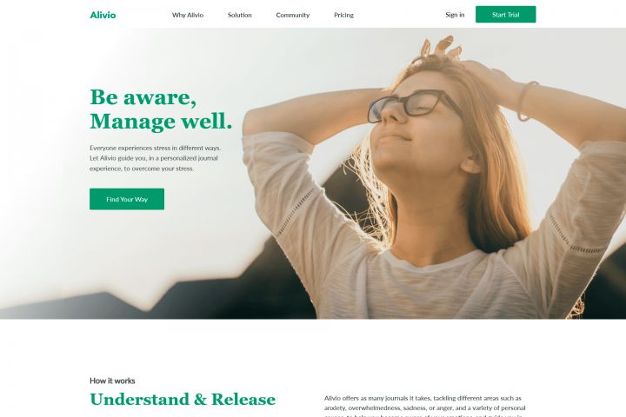Click the green Start Trial button
The height and width of the screenshot is (417, 626).
pos(505,15)
